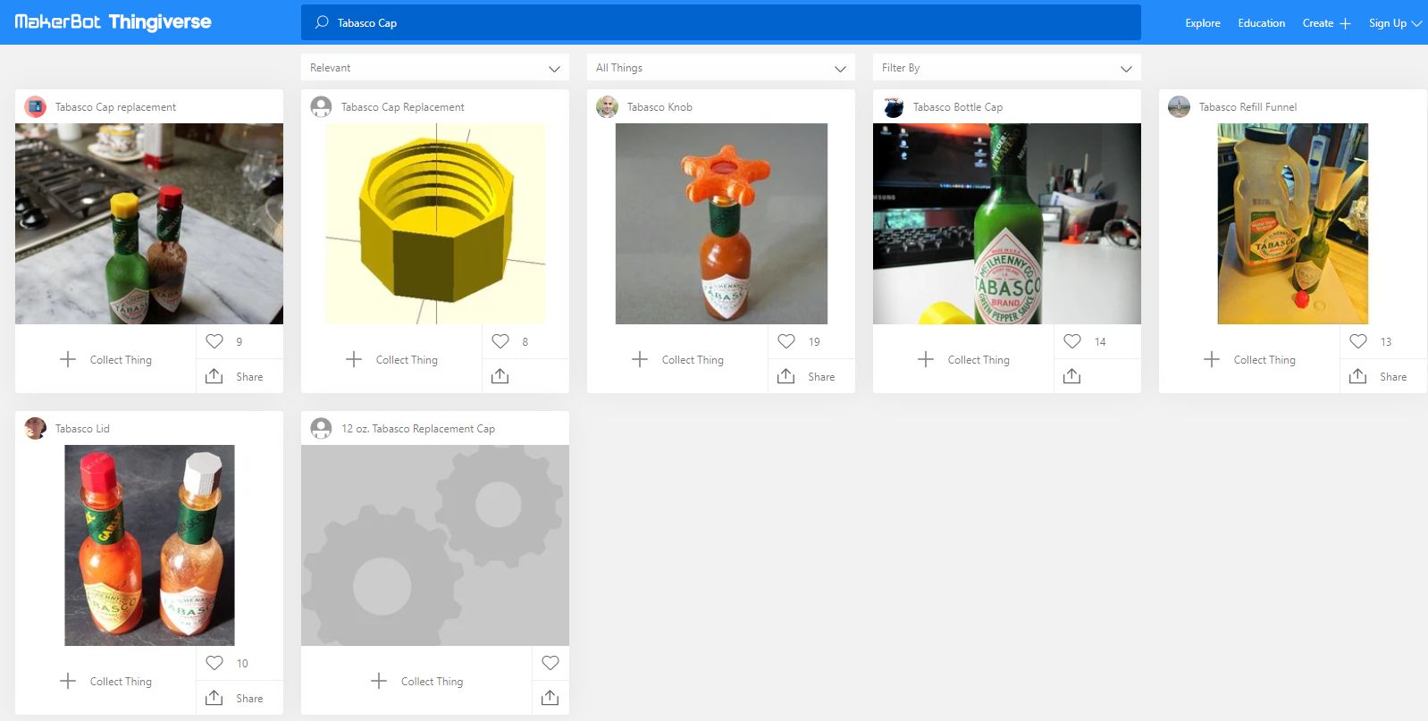Open Tabasco Lid two bottles thumbnail
The image size is (1428, 721).
(149, 545)
